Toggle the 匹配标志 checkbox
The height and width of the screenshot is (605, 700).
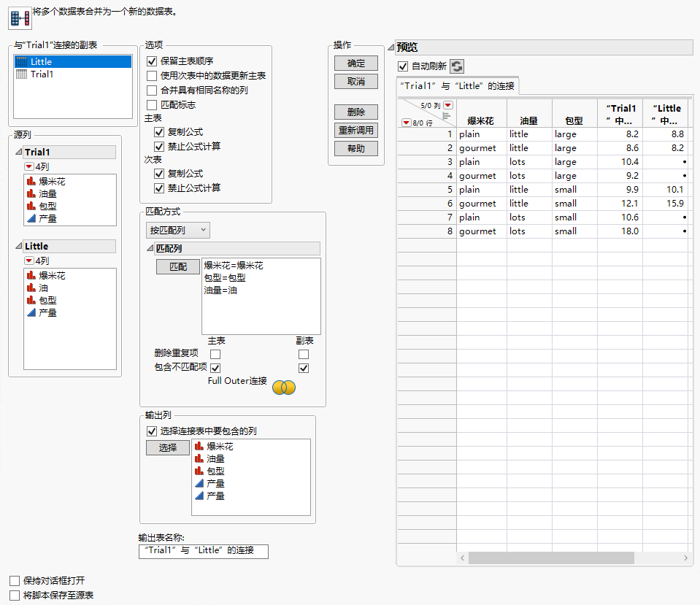point(152,105)
